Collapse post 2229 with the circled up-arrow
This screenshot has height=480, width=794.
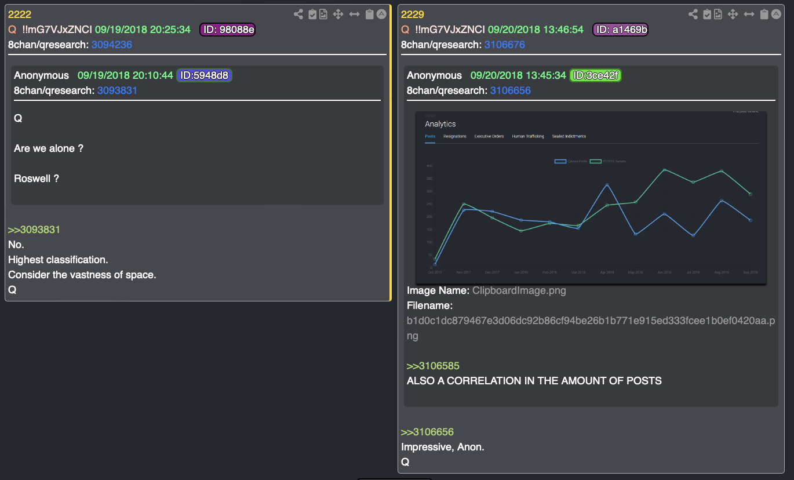pos(775,14)
